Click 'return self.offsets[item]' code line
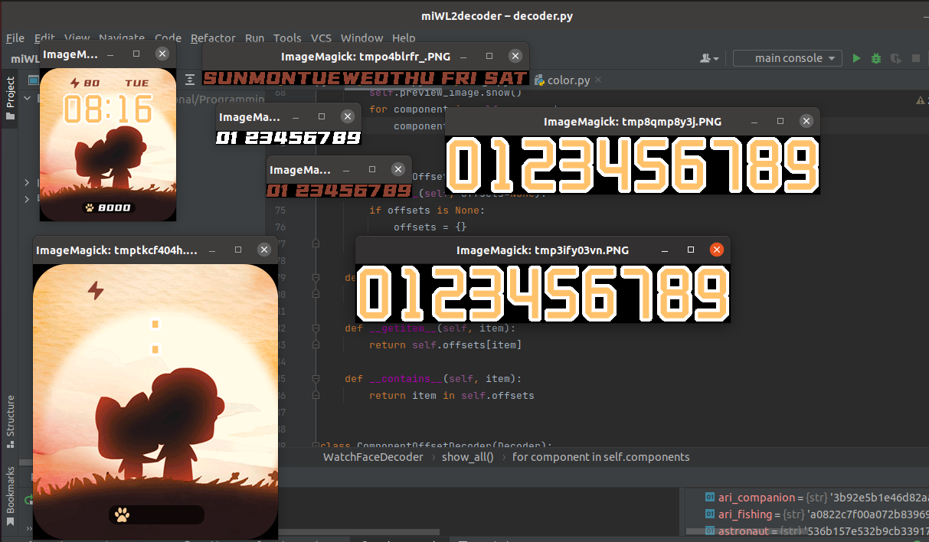The image size is (929, 542). click(445, 345)
